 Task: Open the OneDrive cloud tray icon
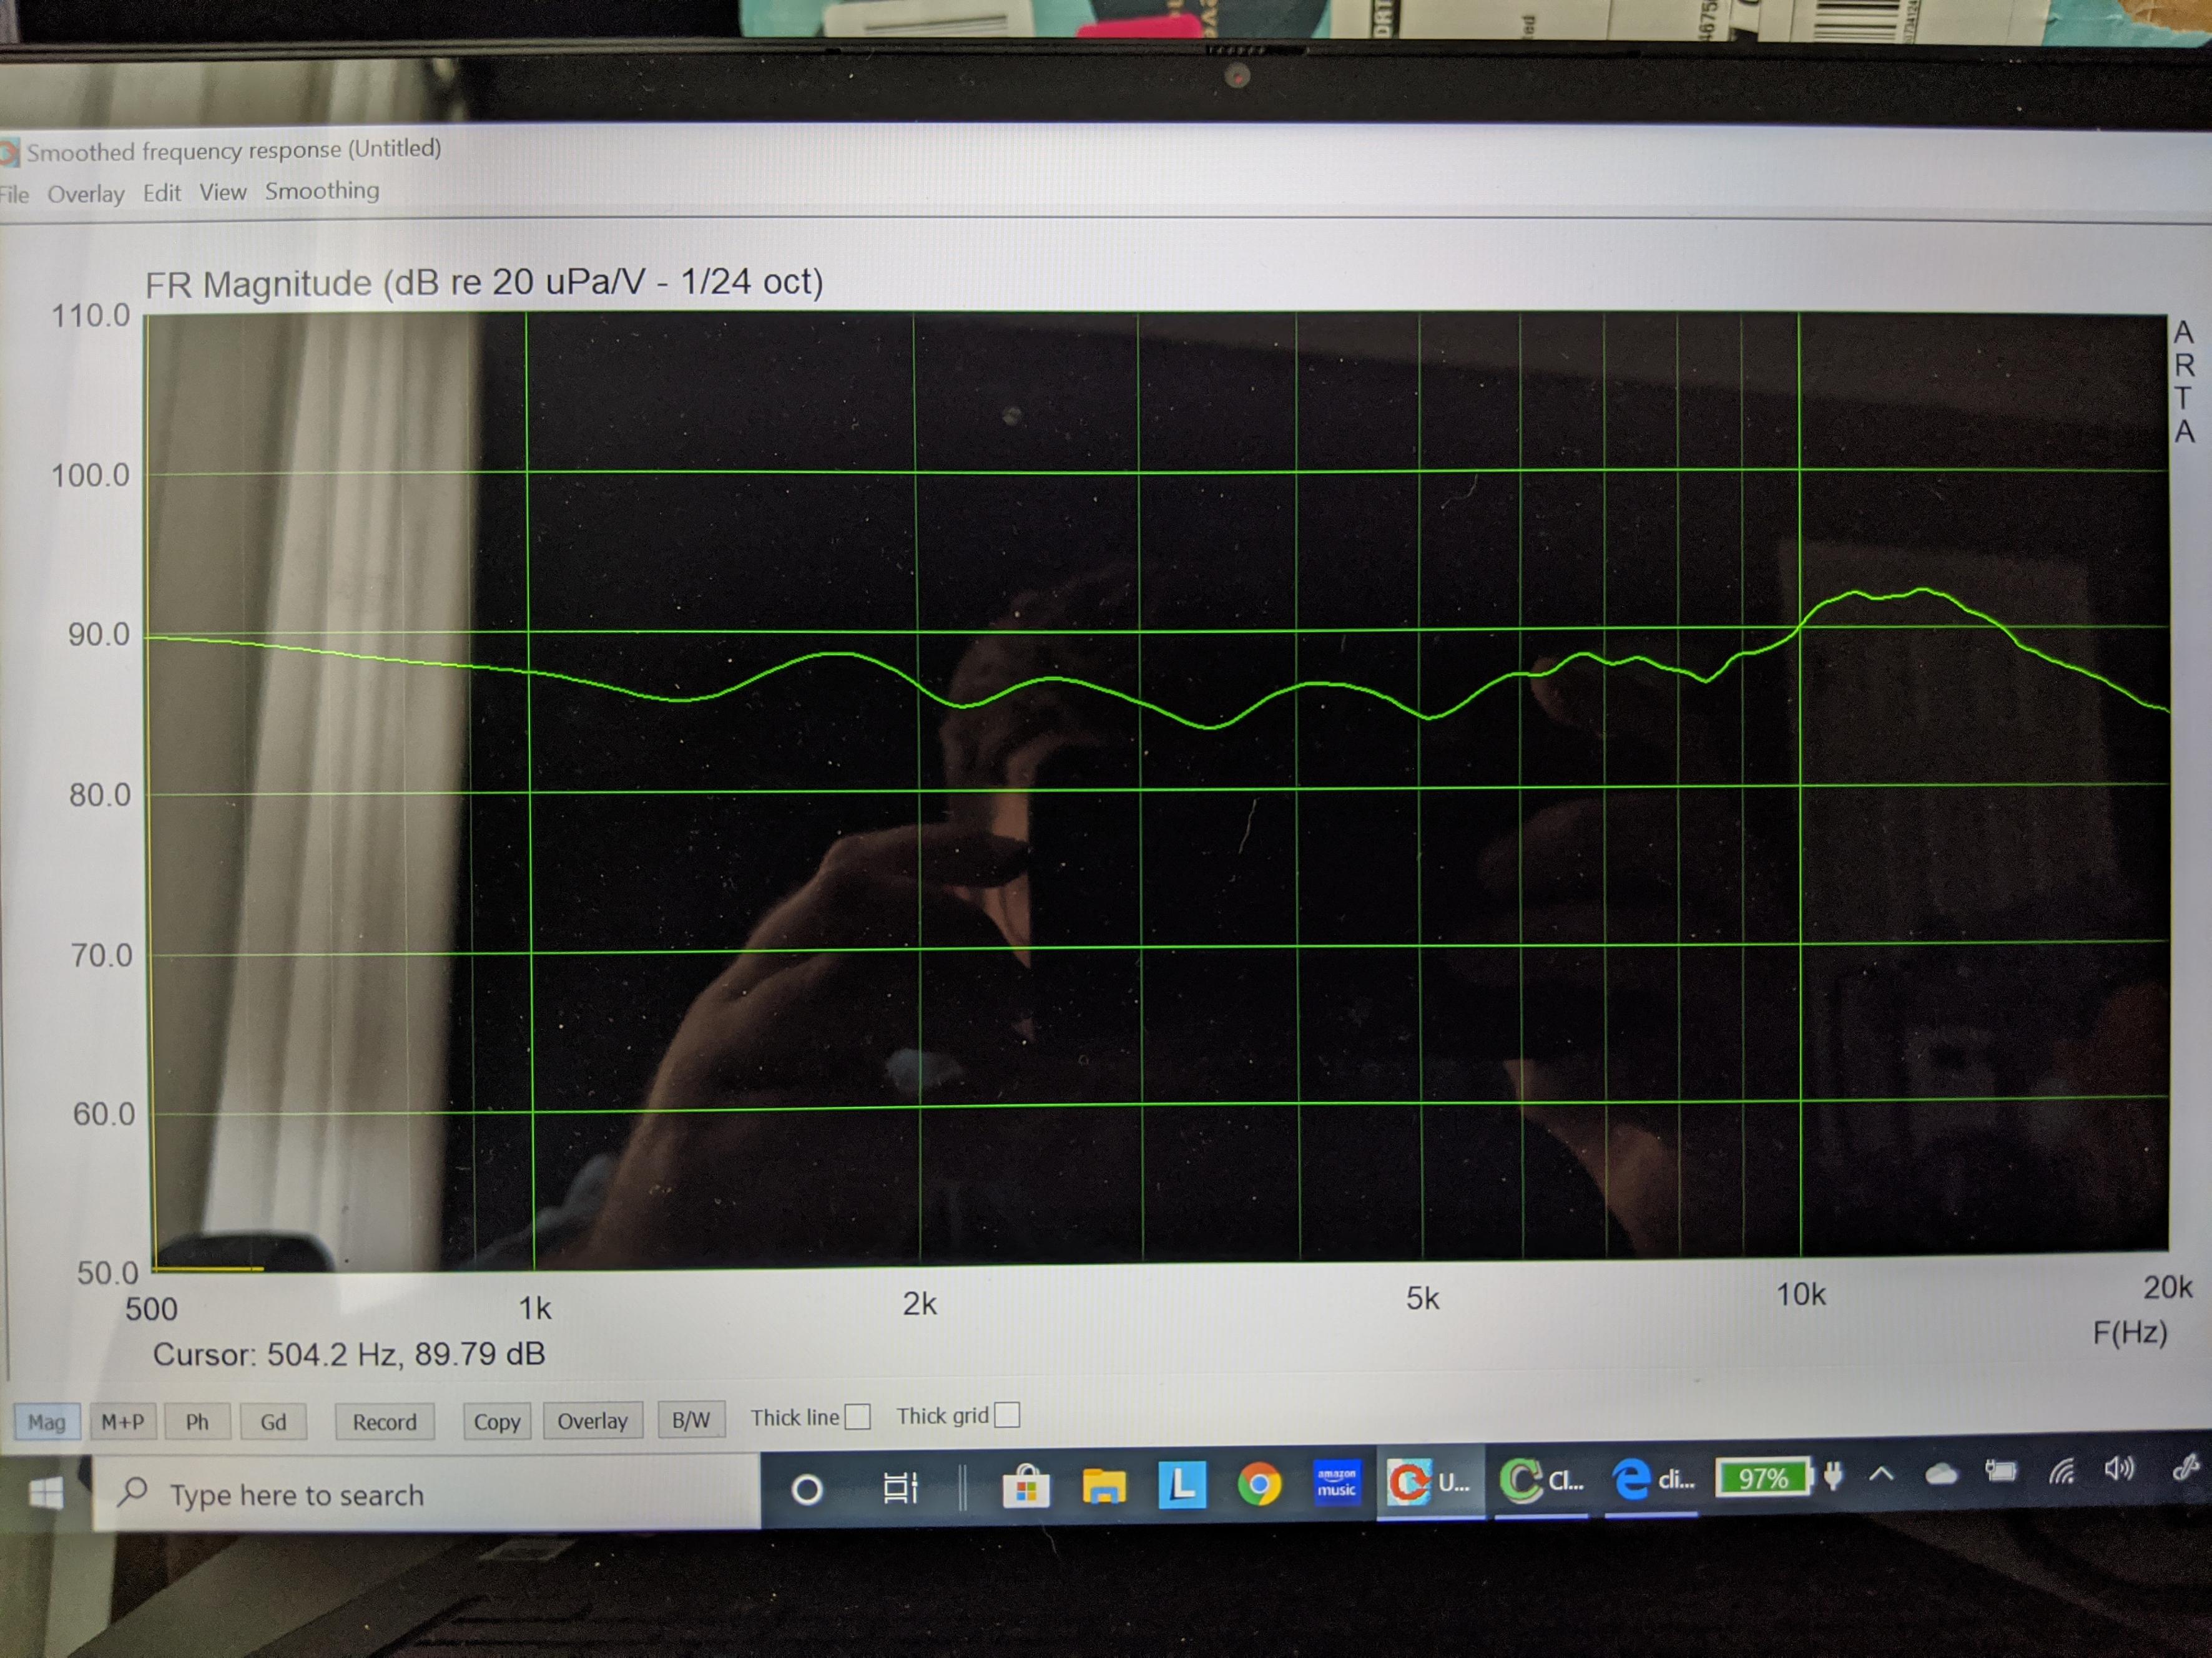point(1940,1473)
